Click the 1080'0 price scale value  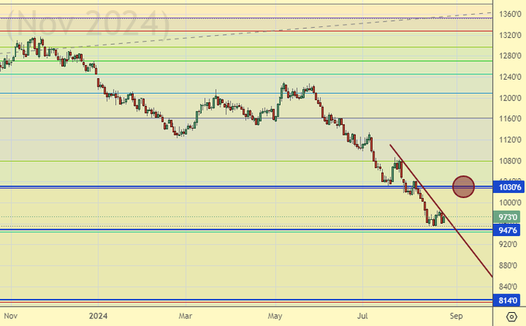coord(510,161)
